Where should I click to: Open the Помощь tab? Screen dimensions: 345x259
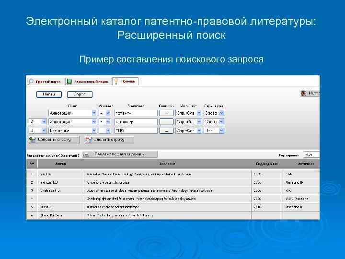click(125, 82)
